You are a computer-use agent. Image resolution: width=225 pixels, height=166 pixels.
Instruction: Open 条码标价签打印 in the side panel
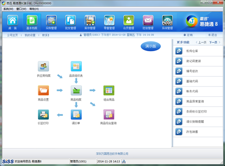pos(198,112)
